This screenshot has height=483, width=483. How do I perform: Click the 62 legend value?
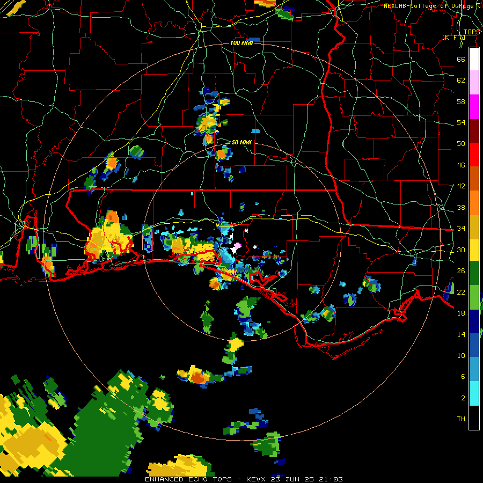pyautogui.click(x=461, y=80)
